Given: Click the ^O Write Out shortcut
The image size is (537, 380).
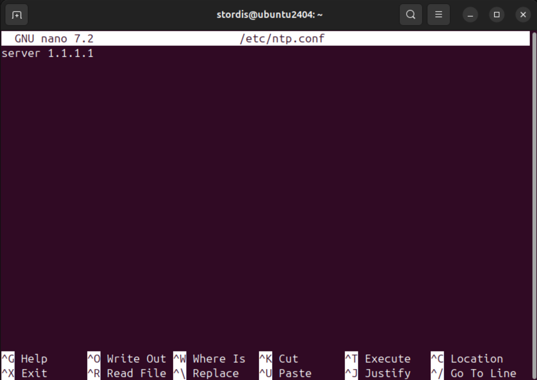Looking at the screenshot, I should (x=127, y=359).
